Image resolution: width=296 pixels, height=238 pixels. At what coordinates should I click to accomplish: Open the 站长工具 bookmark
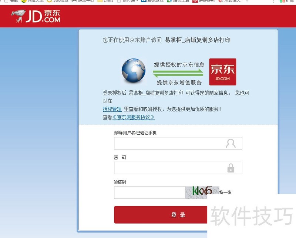(181, 1)
